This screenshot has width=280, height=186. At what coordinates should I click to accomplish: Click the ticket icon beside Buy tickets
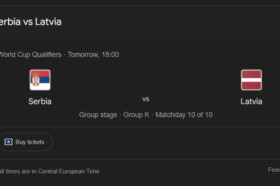(8, 142)
